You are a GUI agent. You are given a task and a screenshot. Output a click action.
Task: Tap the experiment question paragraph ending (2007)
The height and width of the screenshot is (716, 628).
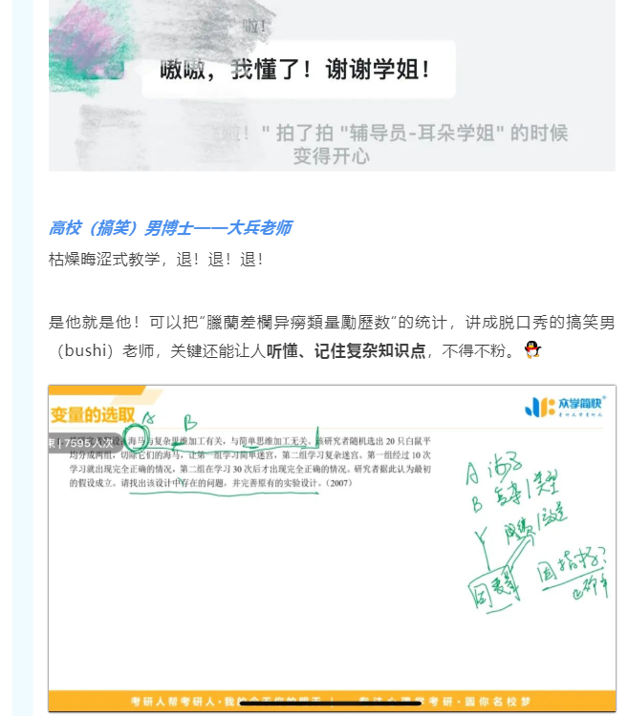click(x=250, y=462)
